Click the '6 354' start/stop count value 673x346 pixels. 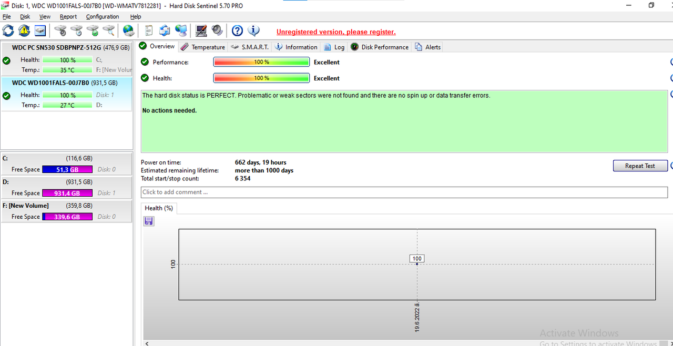(243, 178)
